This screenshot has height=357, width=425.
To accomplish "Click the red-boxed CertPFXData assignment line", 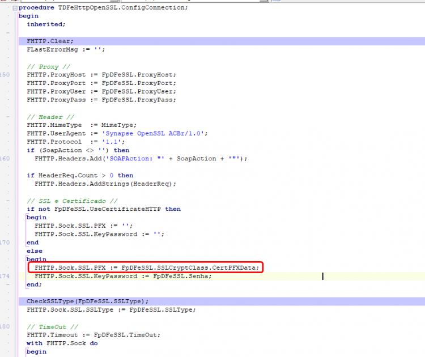I will (147, 268).
